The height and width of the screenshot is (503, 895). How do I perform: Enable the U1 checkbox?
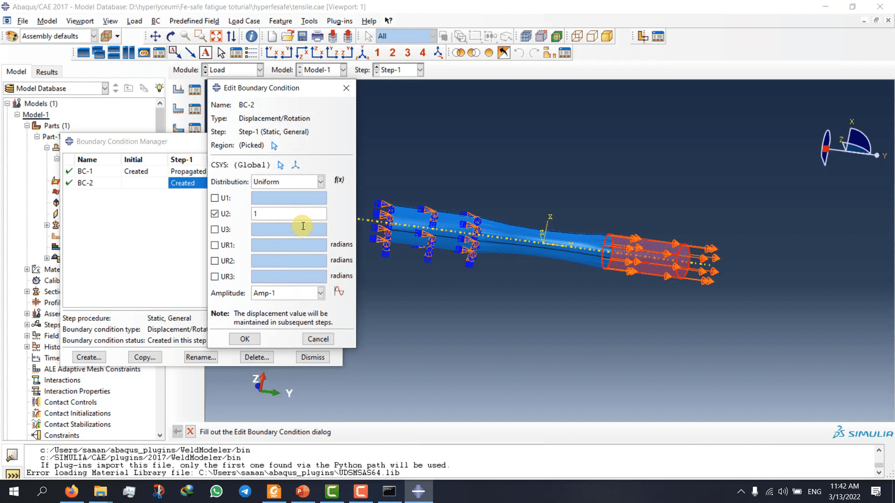[215, 198]
